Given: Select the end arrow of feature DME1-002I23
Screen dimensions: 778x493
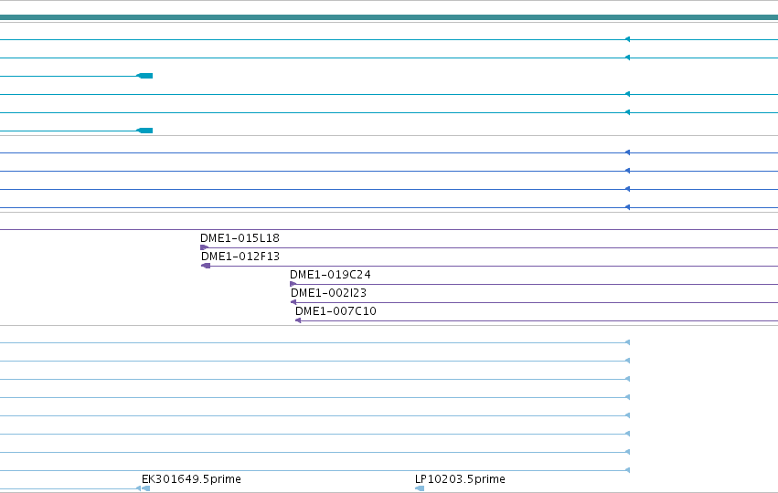Looking at the screenshot, I should (293, 302).
